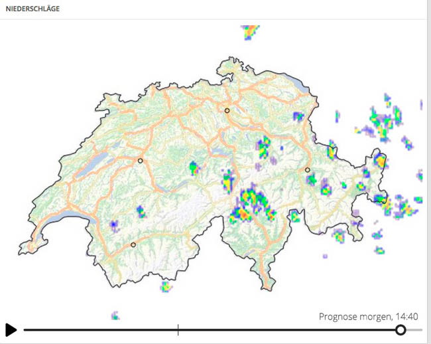This screenshot has height=344, width=431.
Task: Select the Chur city marker circle
Action: [307, 170]
